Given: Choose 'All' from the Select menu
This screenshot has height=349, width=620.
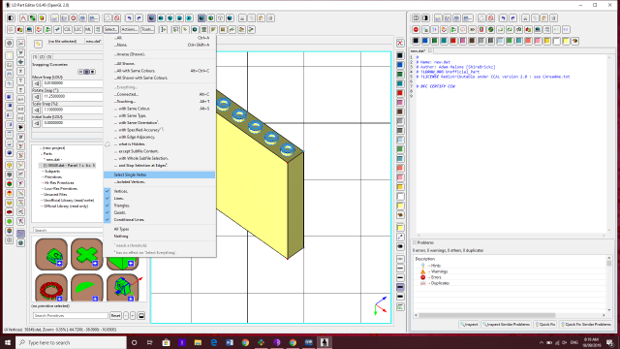Looking at the screenshot, I should tap(159, 38).
